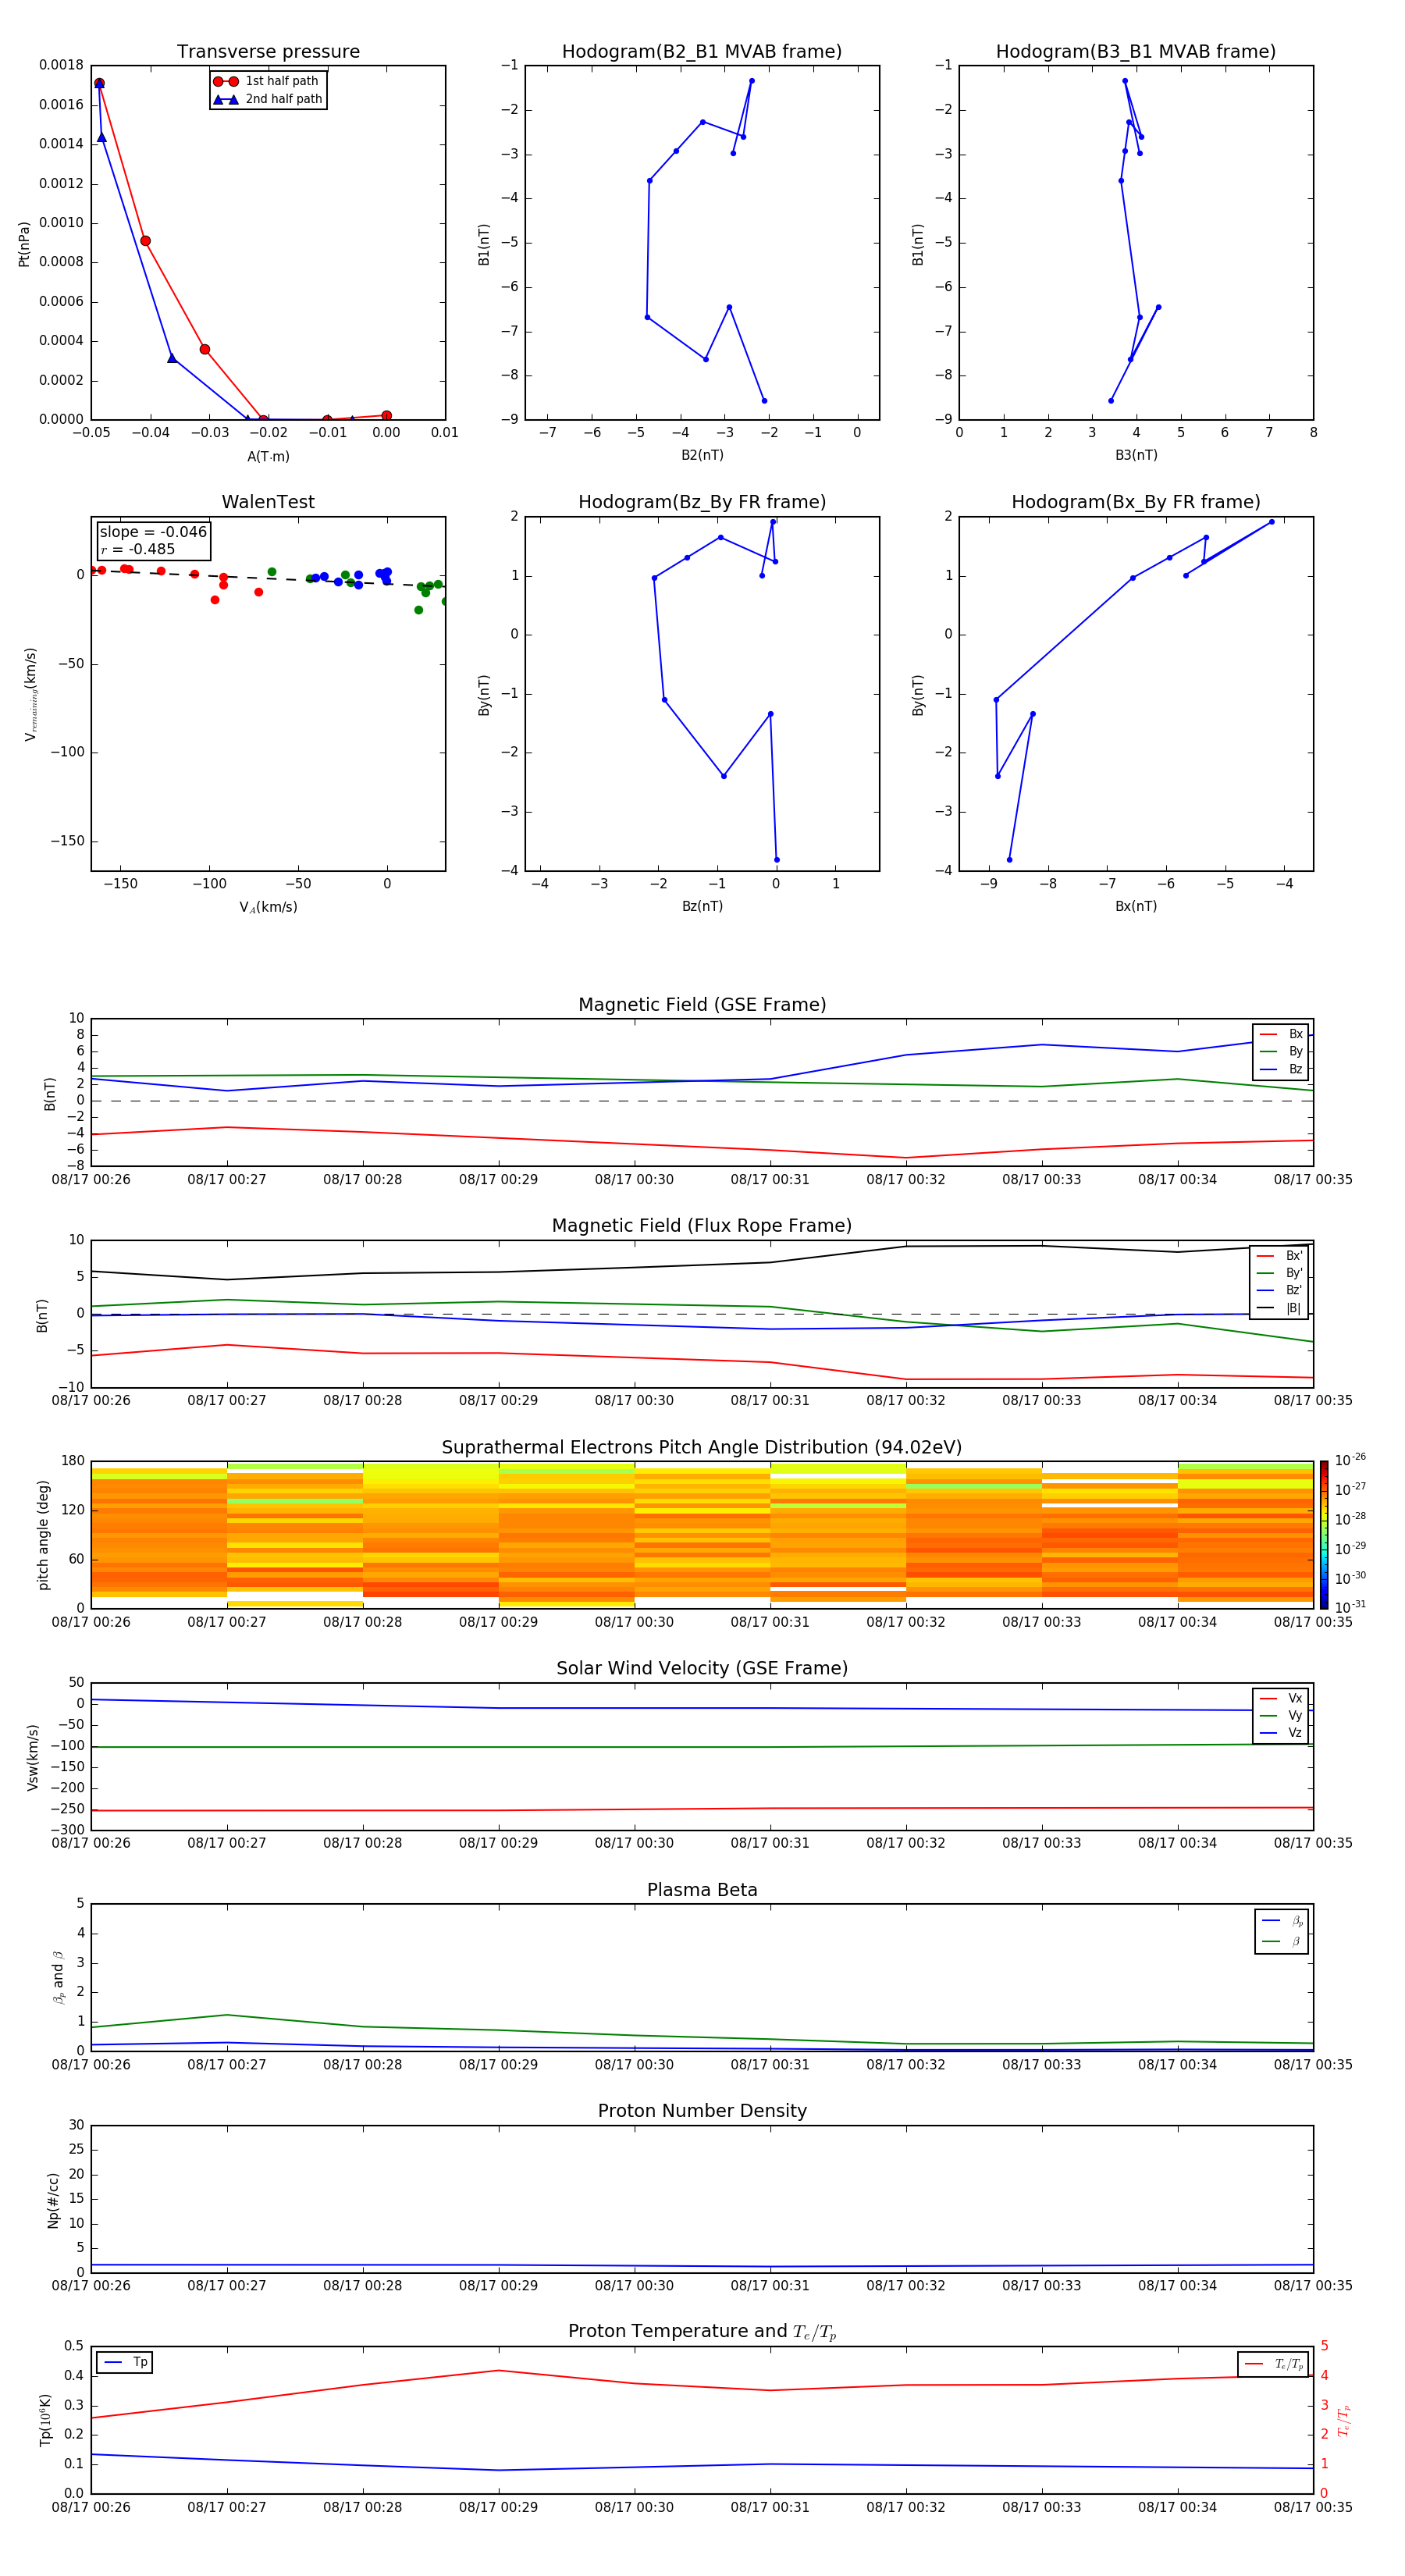
Task: Select the "Bz" entry in GSE field legend
Action: (1281, 1070)
